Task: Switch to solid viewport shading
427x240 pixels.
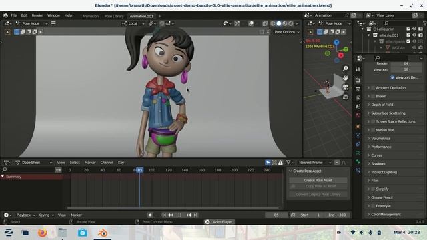Action: point(279,24)
